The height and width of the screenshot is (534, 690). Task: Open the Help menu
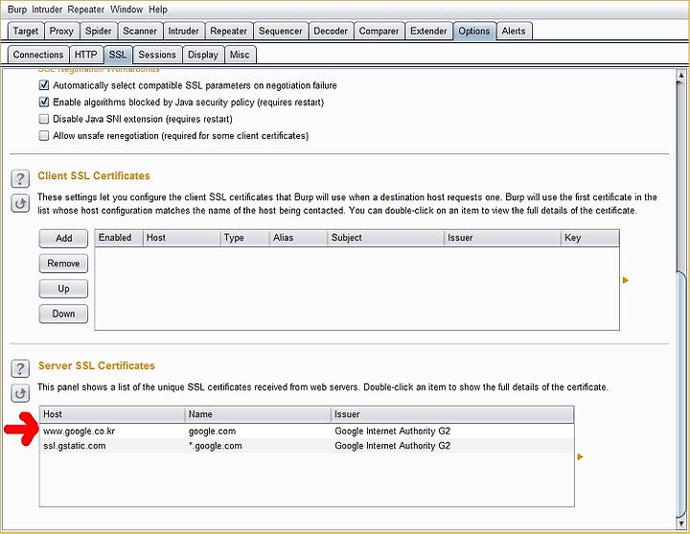157,10
